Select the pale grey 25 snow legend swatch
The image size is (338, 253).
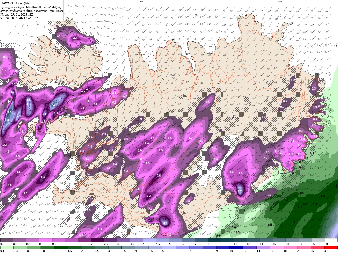pyautogui.click(x=318, y=240)
